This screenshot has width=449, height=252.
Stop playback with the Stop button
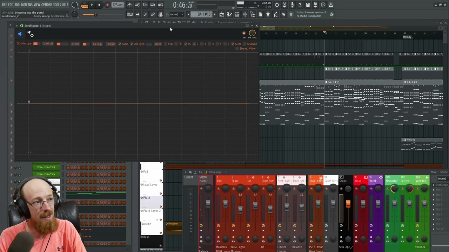99,5
